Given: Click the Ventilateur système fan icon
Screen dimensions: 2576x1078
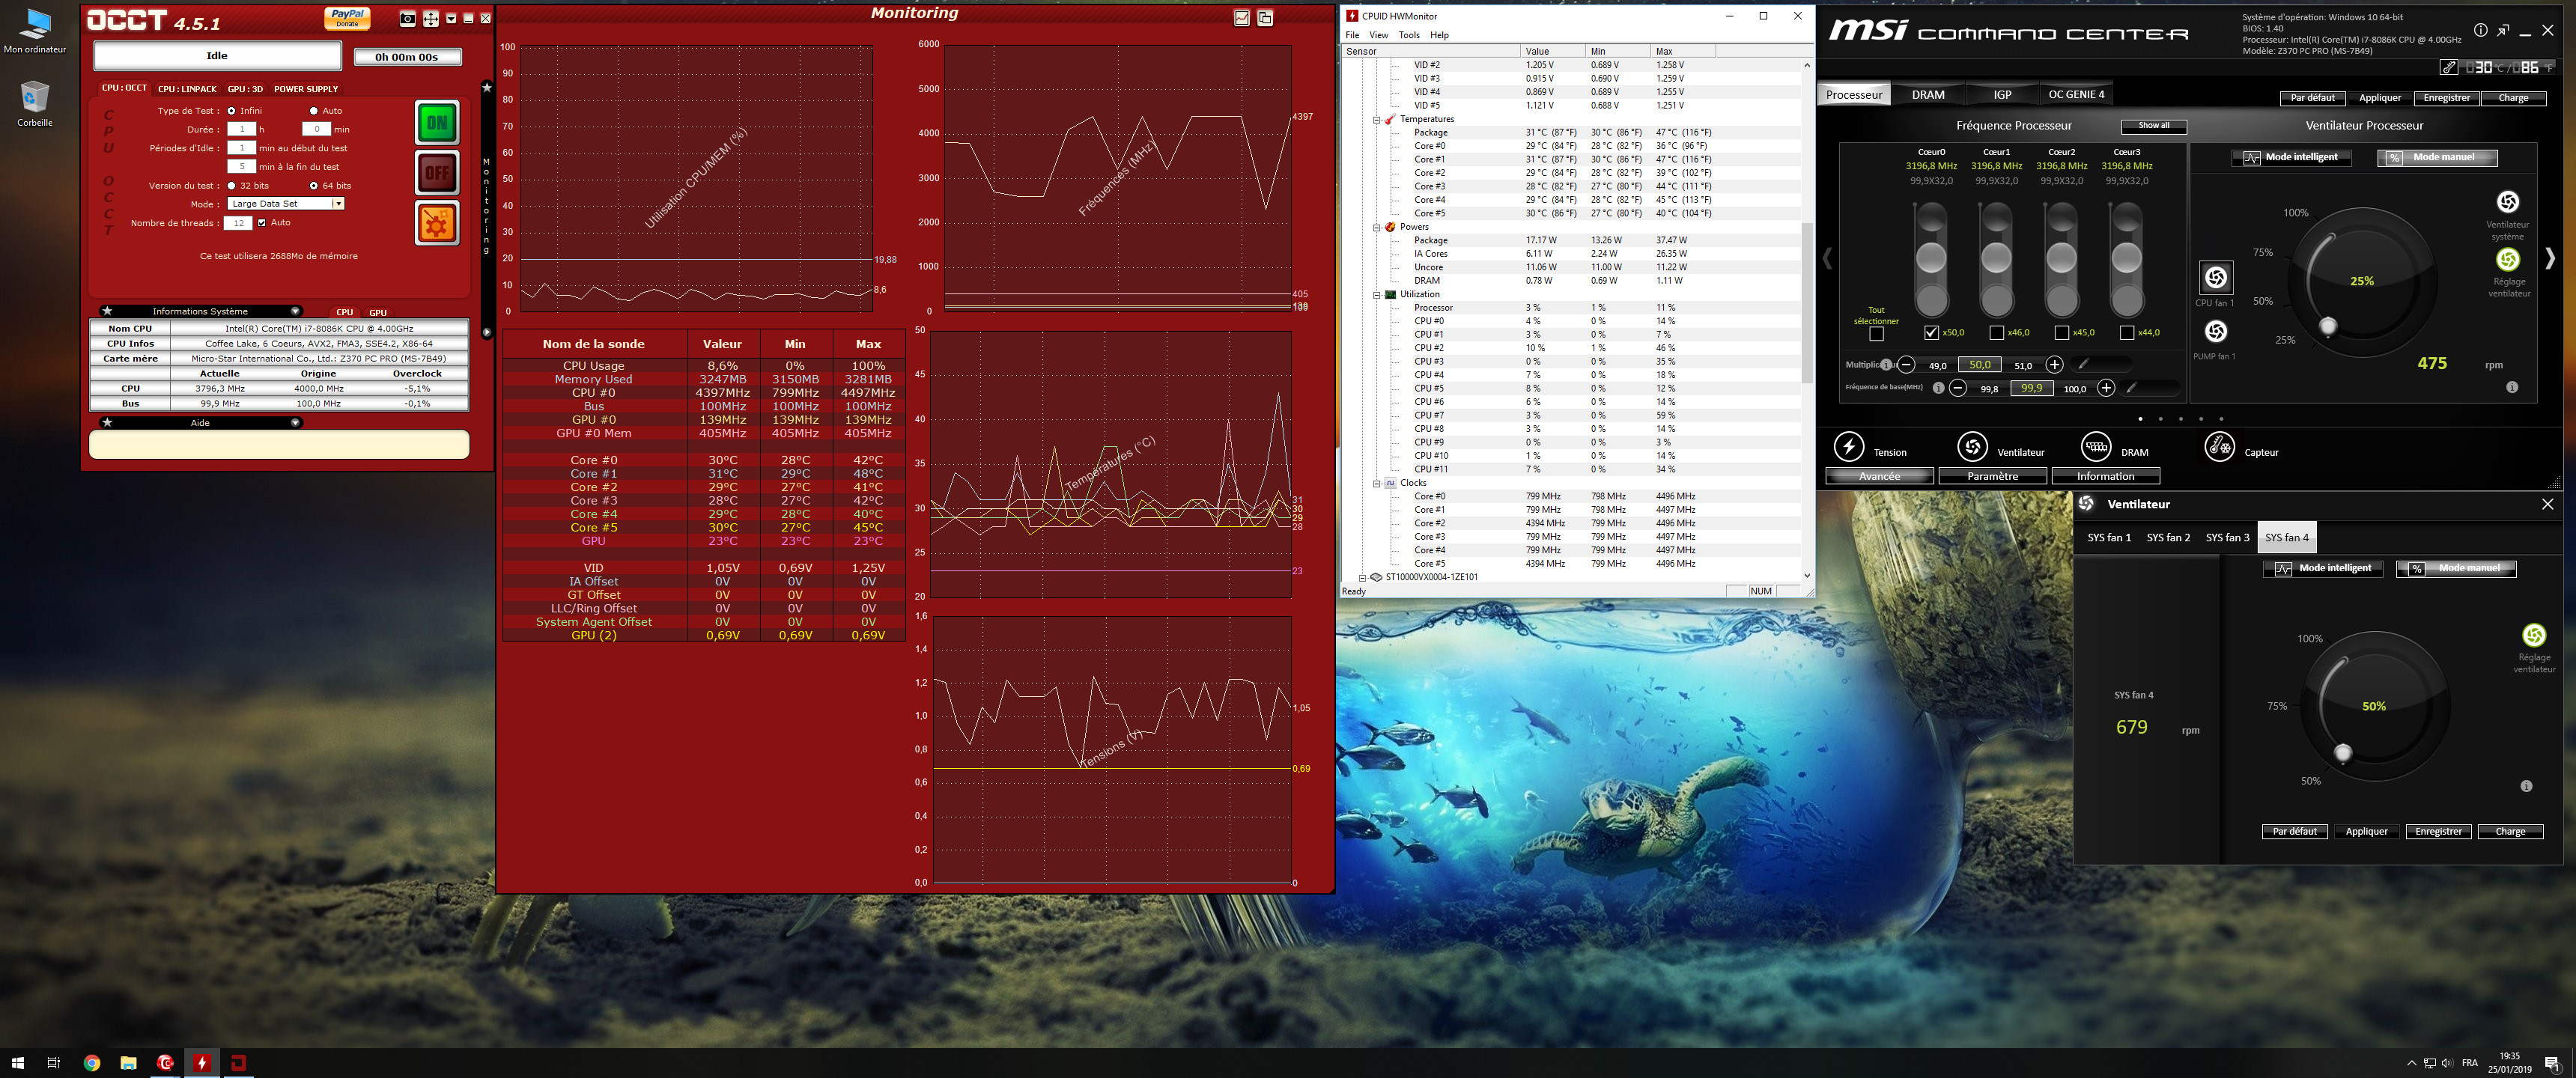Looking at the screenshot, I should point(2507,203).
